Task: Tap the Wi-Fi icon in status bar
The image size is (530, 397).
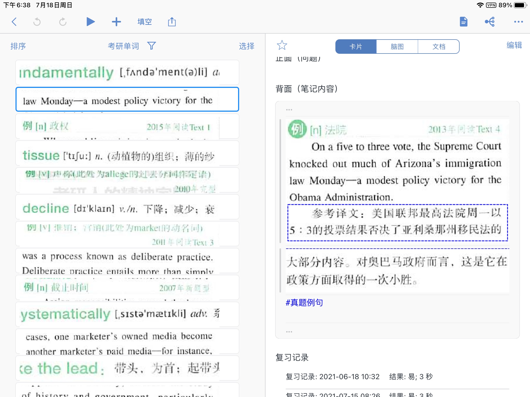Action: [x=480, y=5]
